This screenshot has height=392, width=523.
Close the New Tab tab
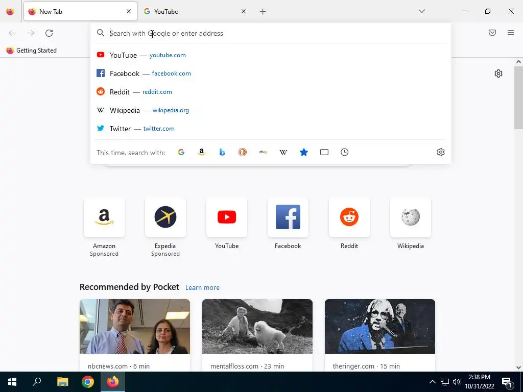coord(129,11)
